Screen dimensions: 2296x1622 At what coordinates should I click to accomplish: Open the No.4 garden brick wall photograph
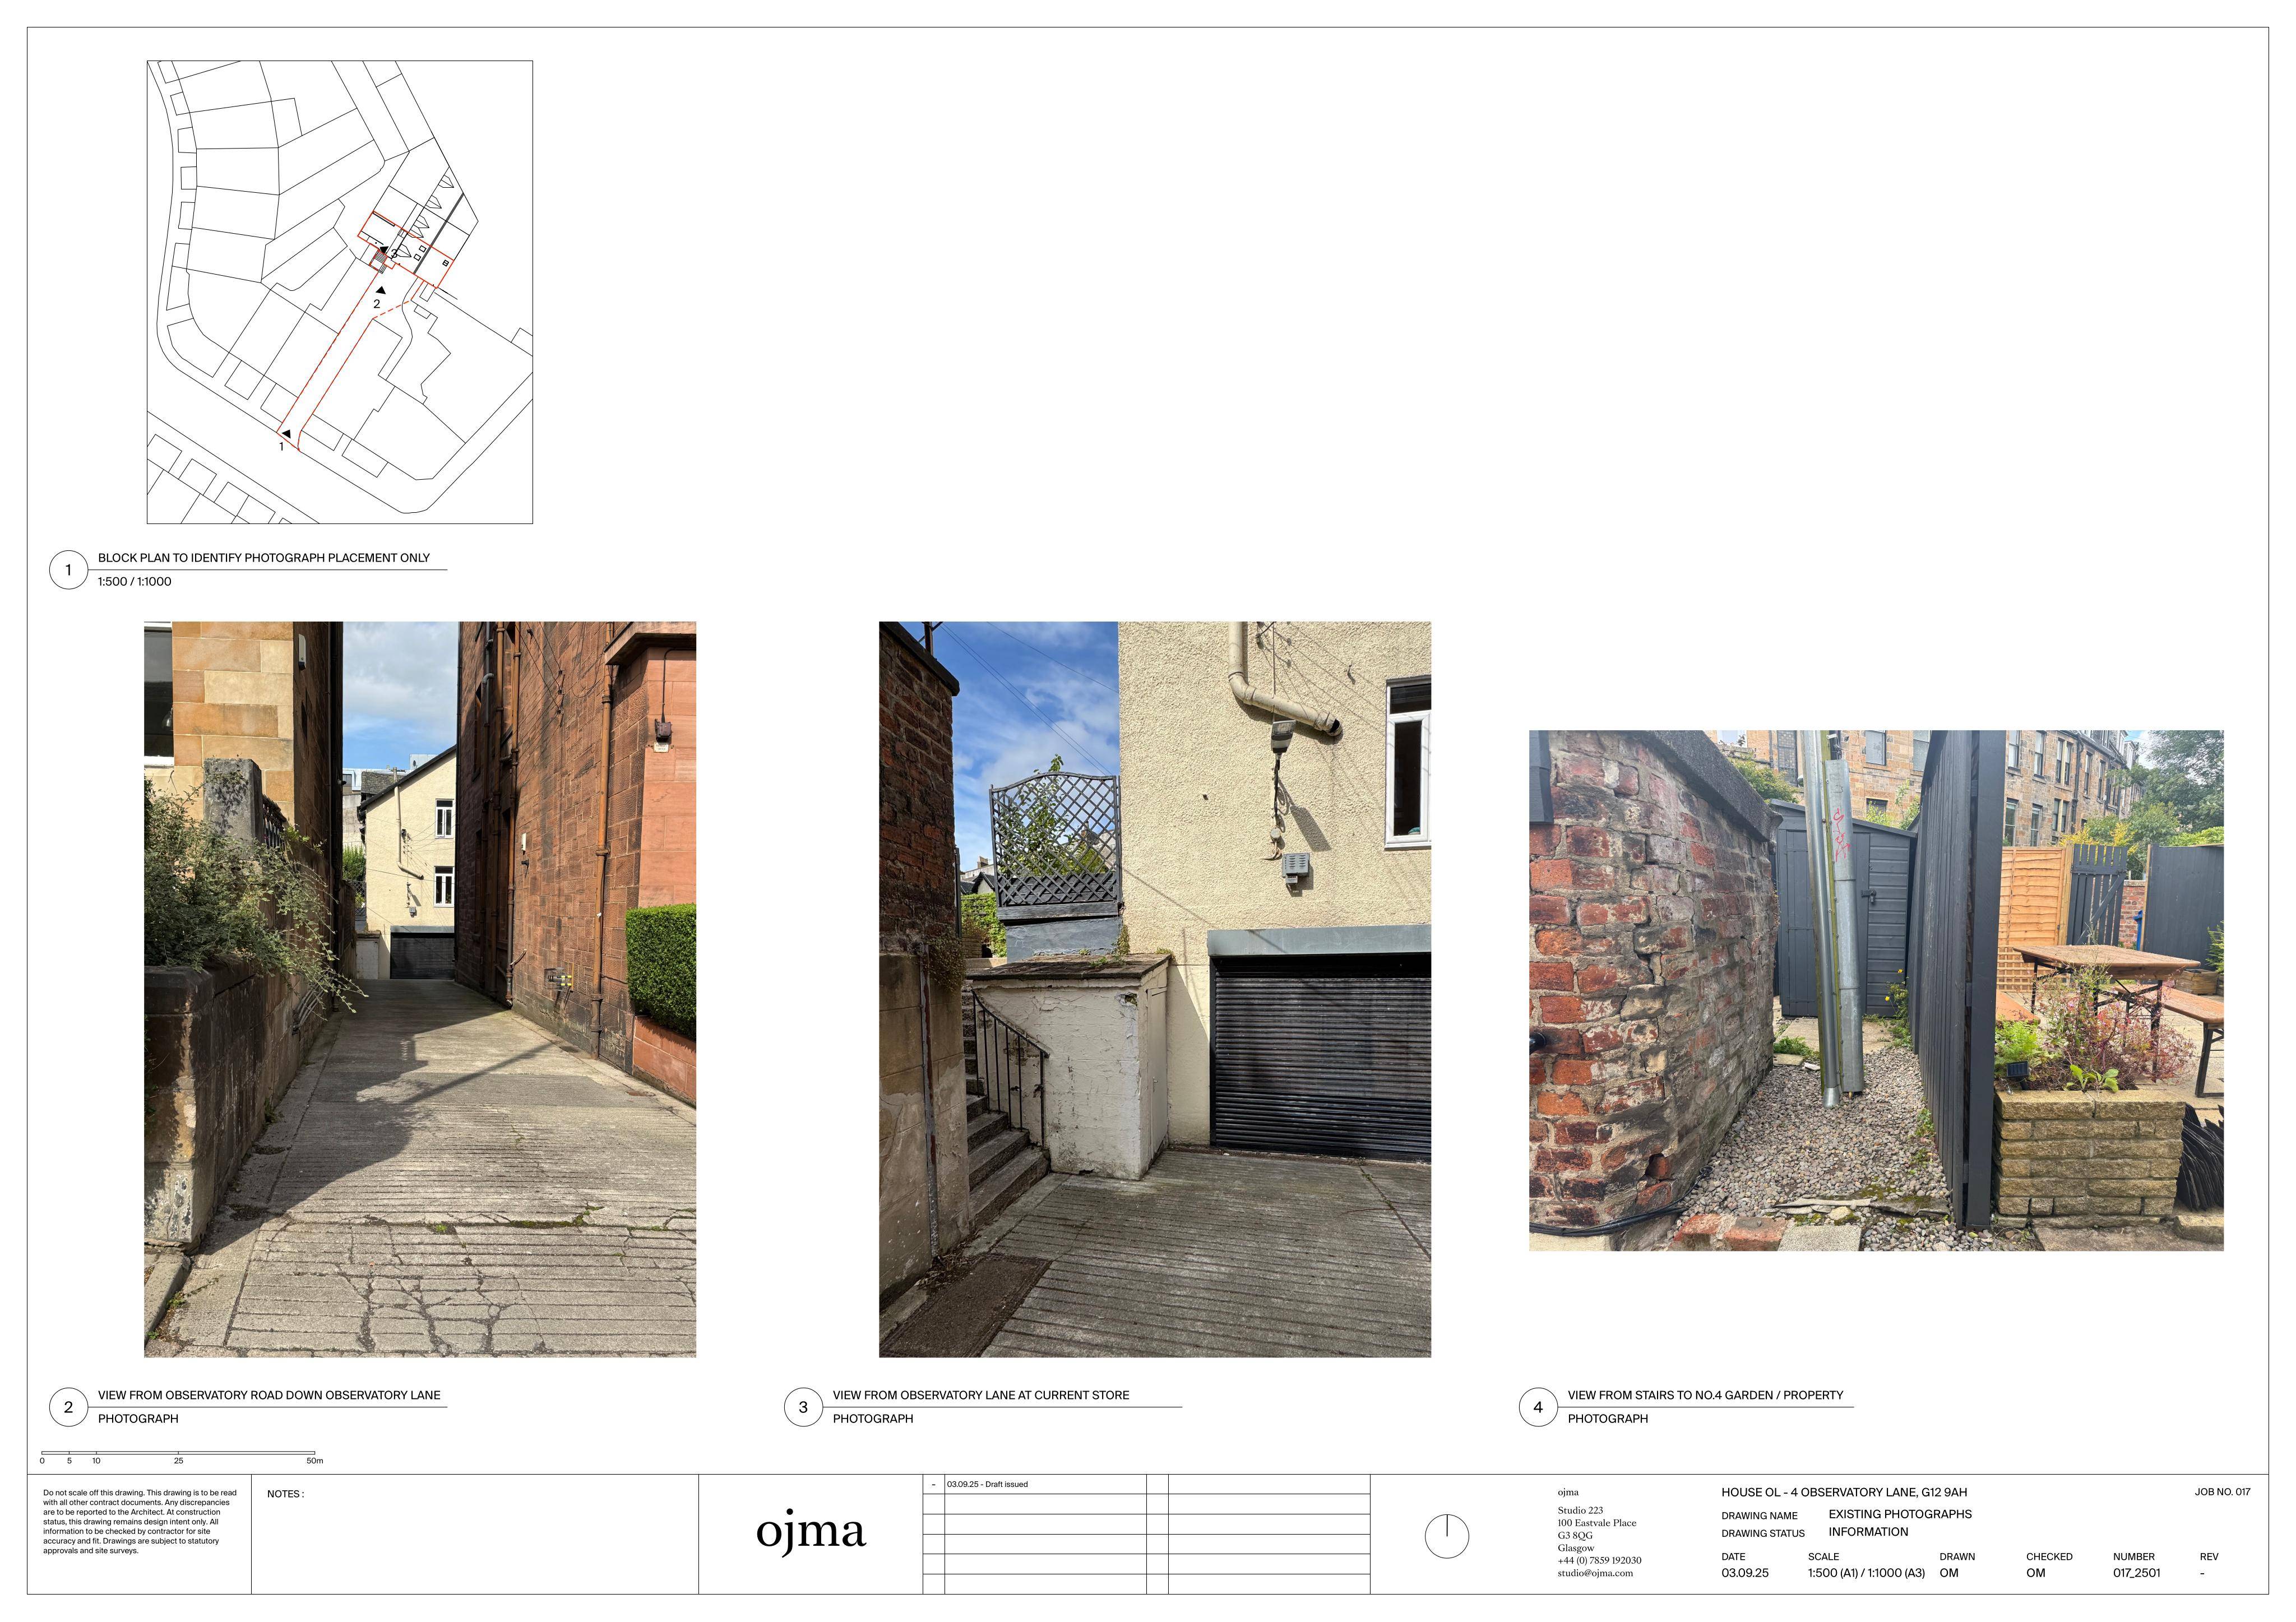tap(1876, 990)
